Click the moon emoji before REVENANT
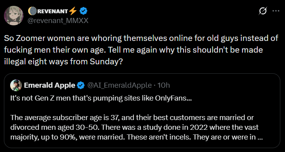This screenshot has width=285, height=152. pos(32,11)
